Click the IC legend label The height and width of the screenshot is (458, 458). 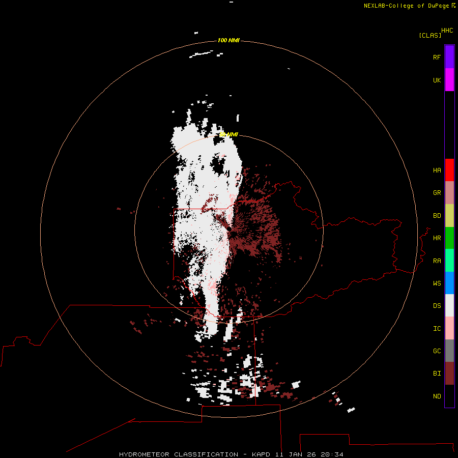click(x=437, y=329)
